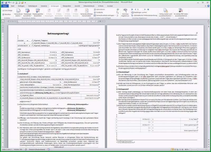Click the Open folder icon in quick access toolbar
211x152 pixels.
(22, 2)
